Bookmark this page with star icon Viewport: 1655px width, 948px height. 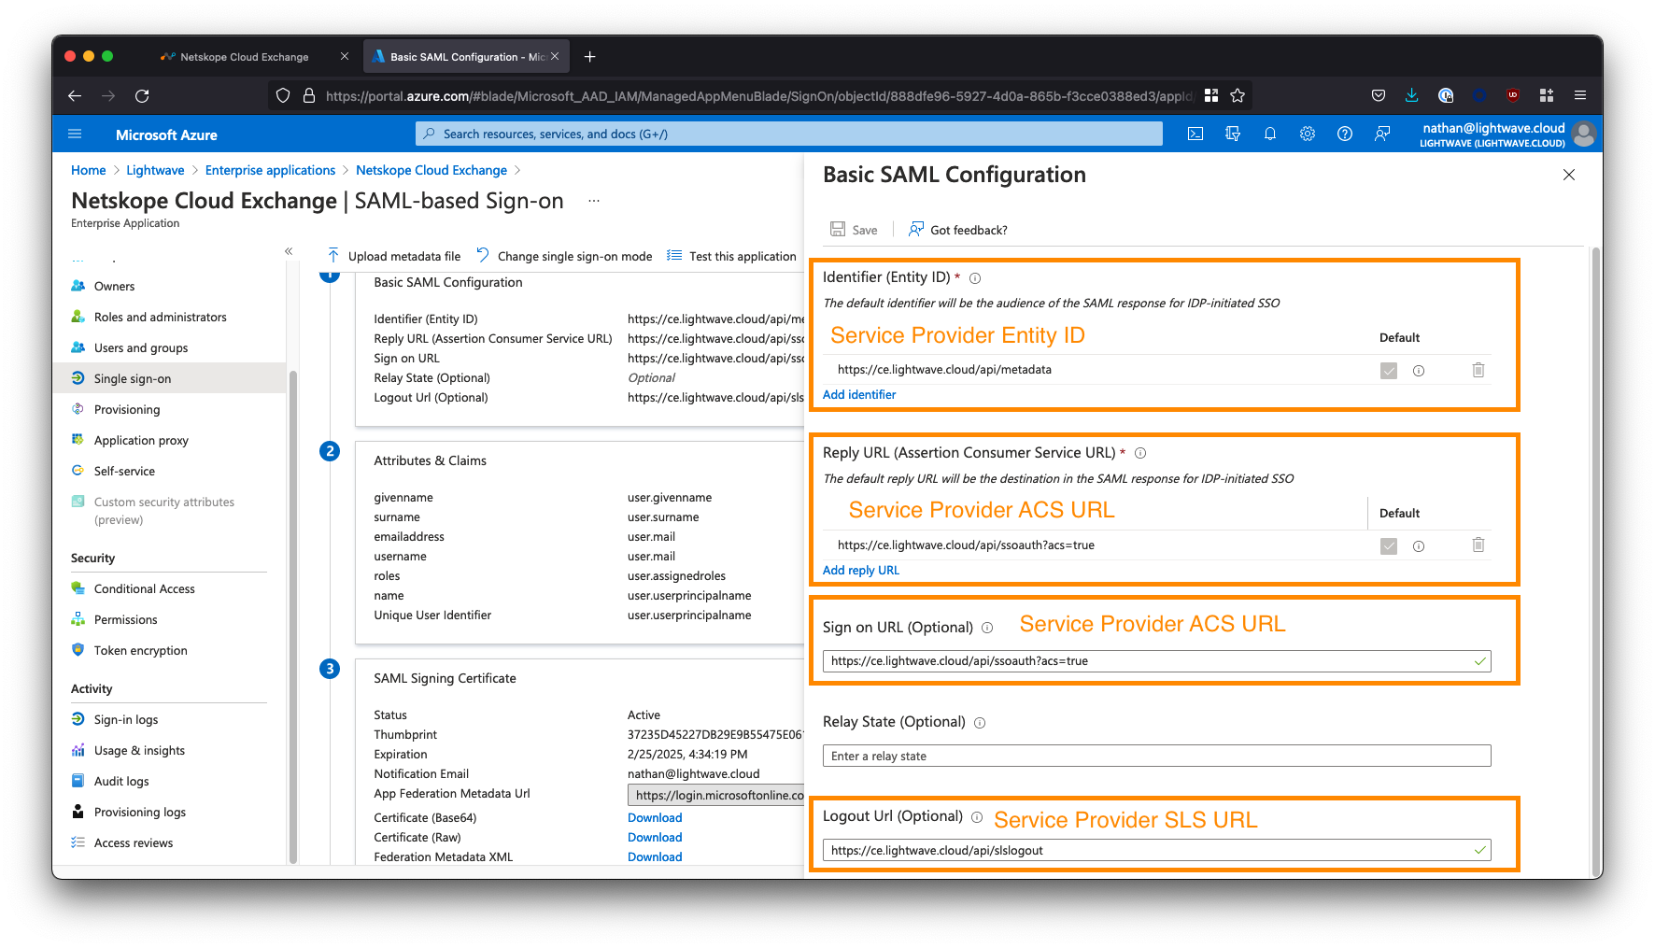click(x=1238, y=95)
